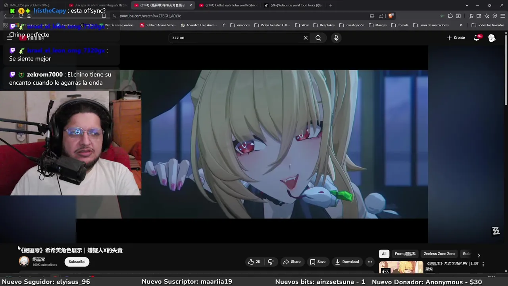The height and width of the screenshot is (286, 508).
Task: Open the browser extensions puzzle icon
Action: coord(450,16)
